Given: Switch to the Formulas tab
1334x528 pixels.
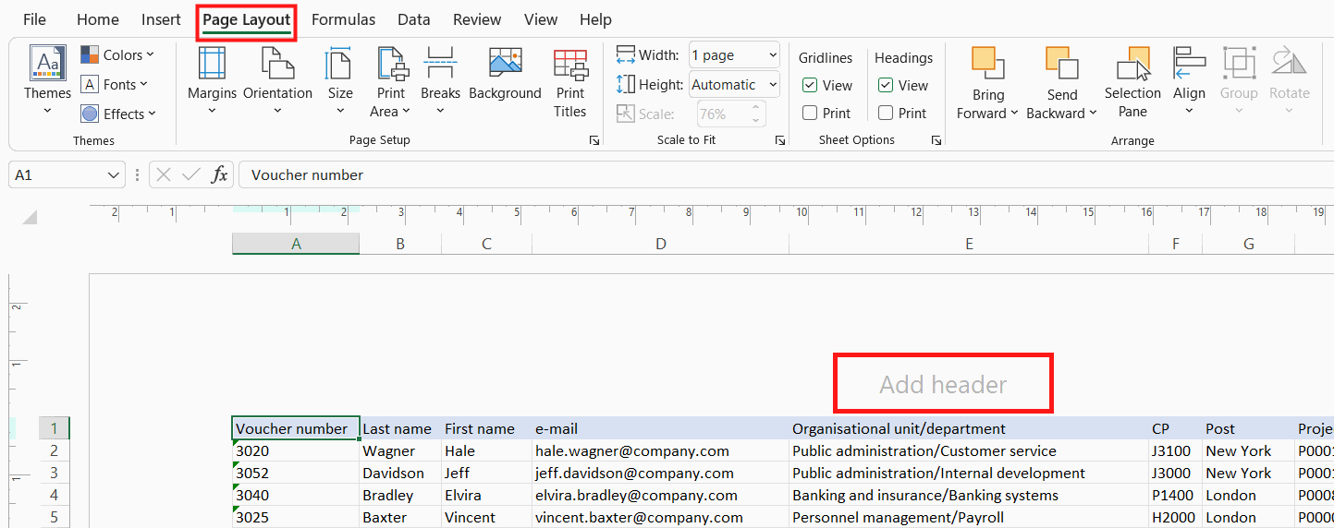Looking at the screenshot, I should point(343,19).
